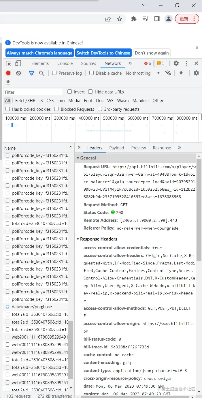Filter requests by WS type
Viewport: 202px width, 398px height.
pyautogui.click(x=110, y=101)
